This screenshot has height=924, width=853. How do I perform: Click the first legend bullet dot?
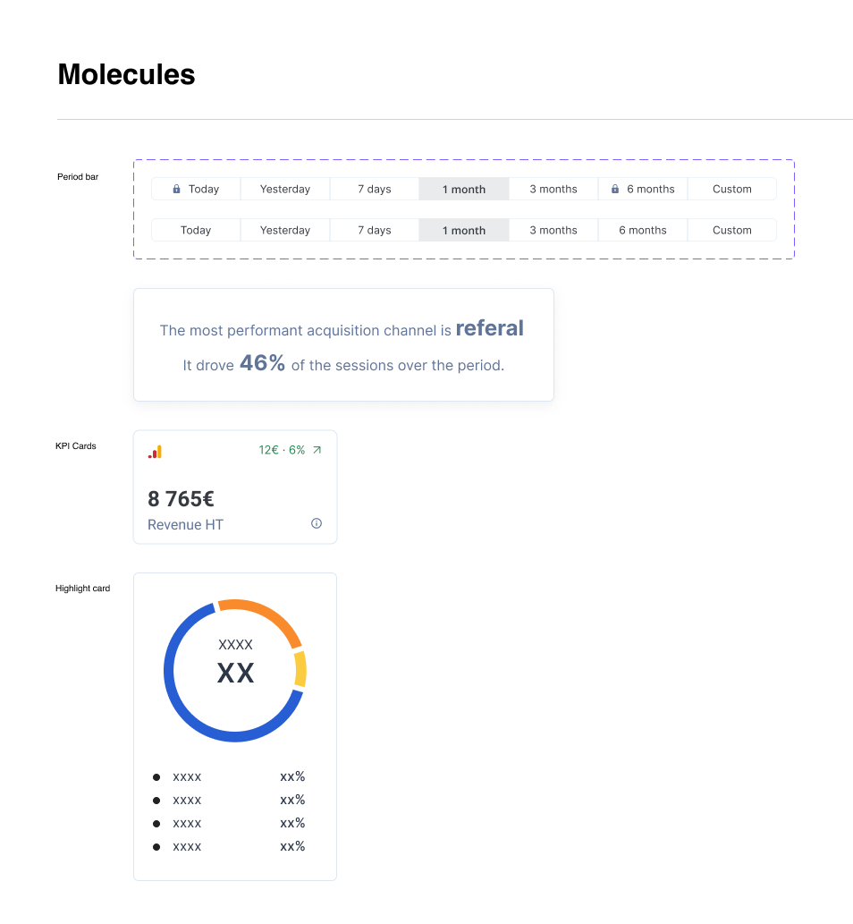pyautogui.click(x=156, y=777)
